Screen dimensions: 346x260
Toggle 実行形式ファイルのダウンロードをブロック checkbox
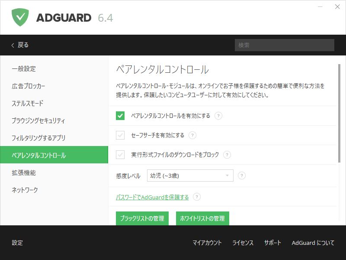click(120, 155)
